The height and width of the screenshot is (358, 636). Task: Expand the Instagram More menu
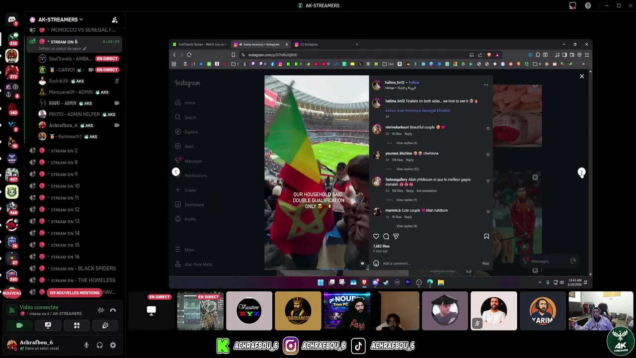(184, 250)
